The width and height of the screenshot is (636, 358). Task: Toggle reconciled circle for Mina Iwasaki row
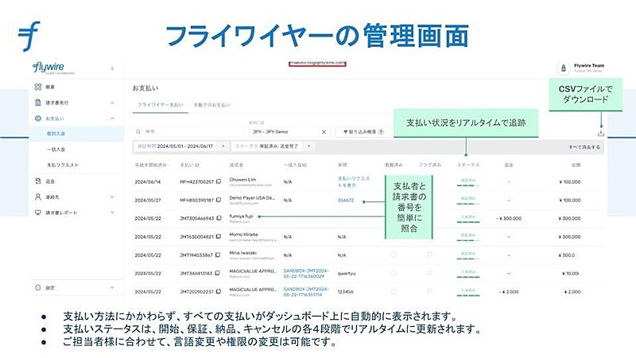[x=394, y=255]
